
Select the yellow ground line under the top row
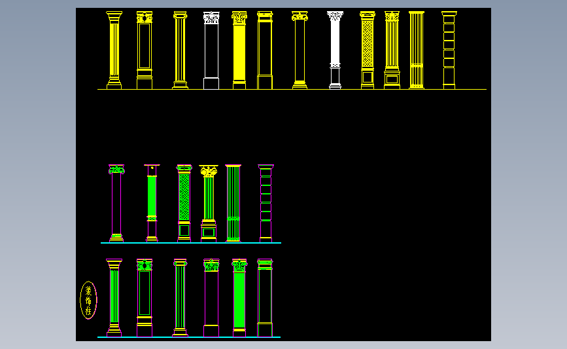tap(292, 90)
